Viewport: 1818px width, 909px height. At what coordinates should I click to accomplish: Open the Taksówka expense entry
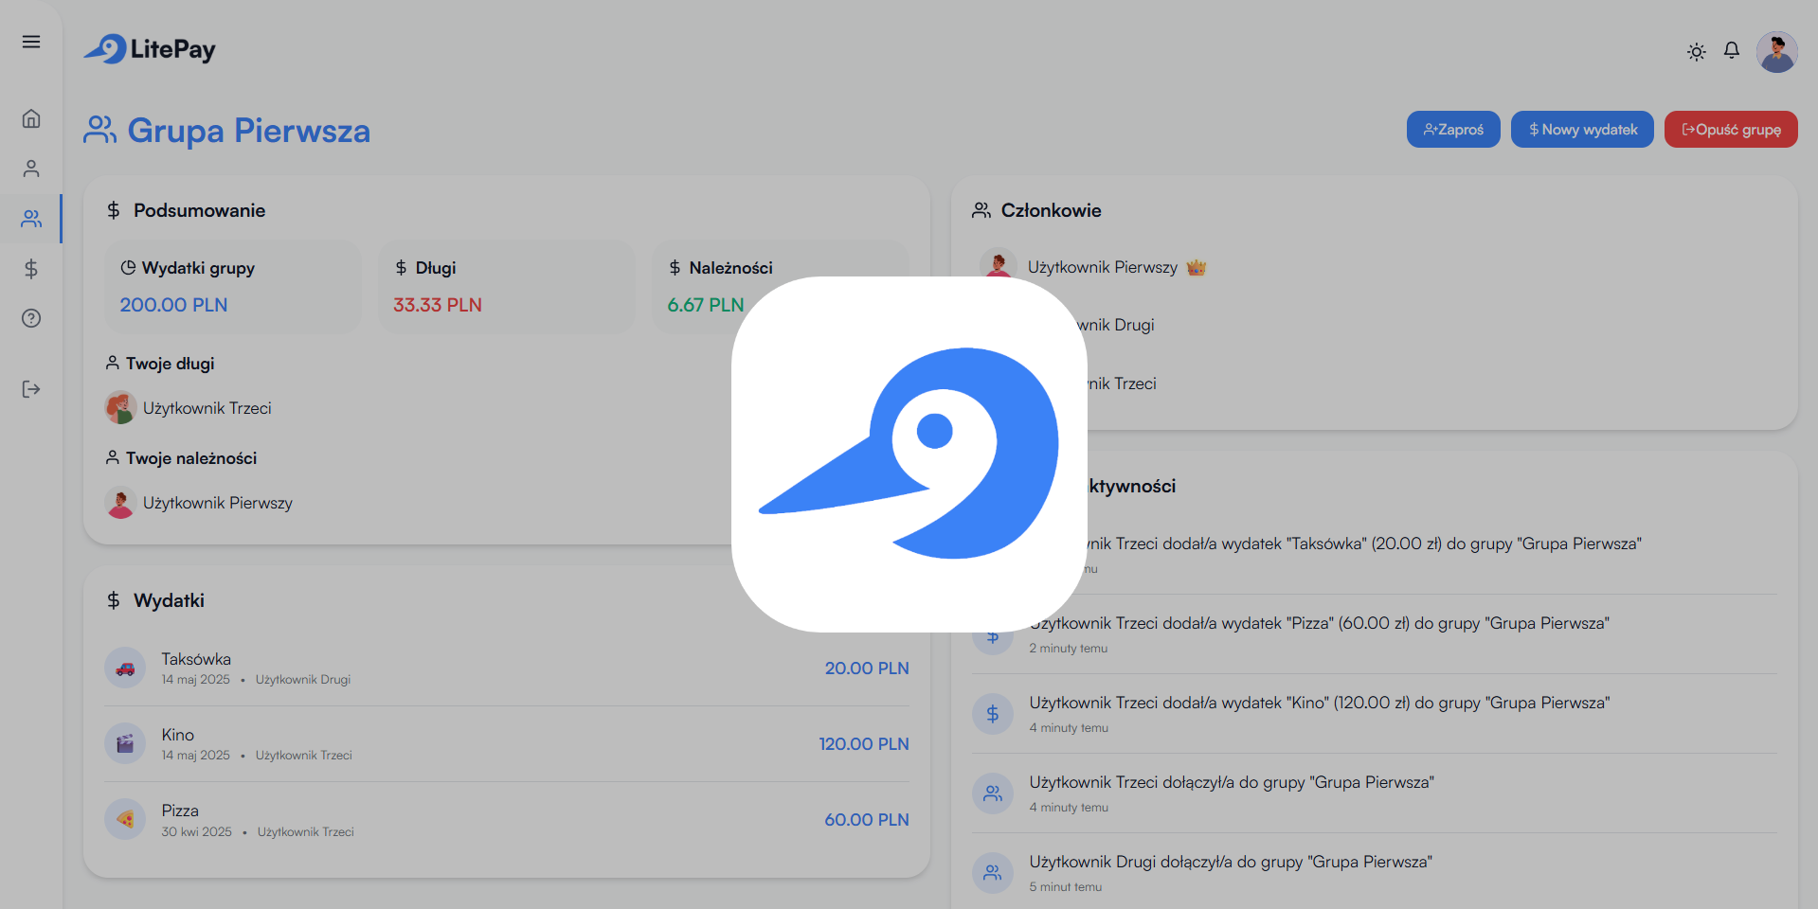click(507, 668)
